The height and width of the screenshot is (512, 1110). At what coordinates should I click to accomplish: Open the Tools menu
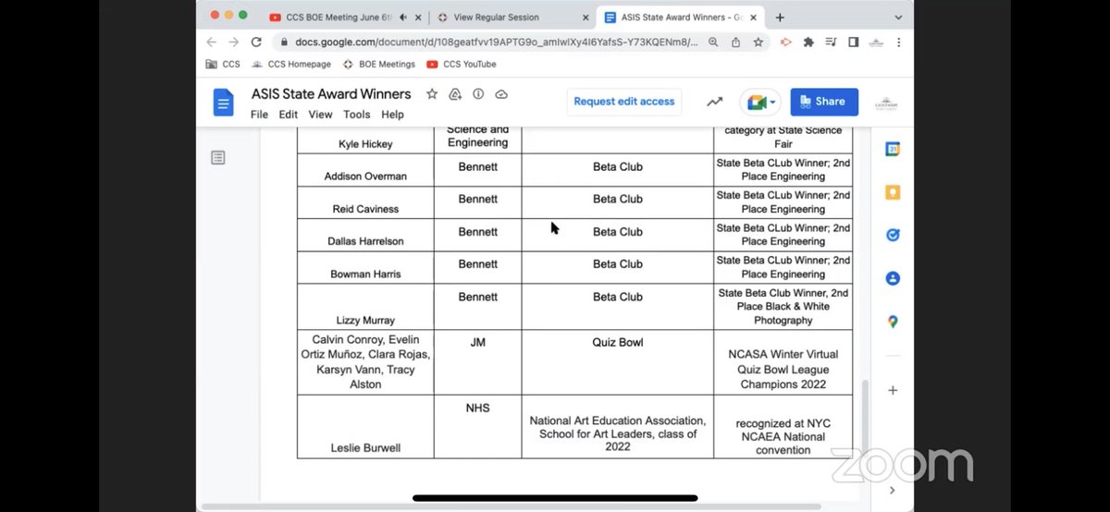357,115
